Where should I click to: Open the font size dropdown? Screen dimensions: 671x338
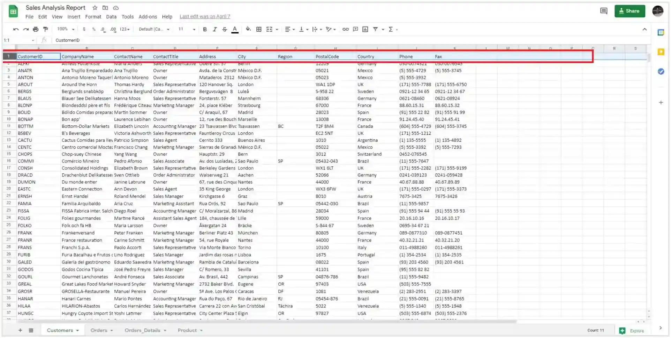point(187,29)
